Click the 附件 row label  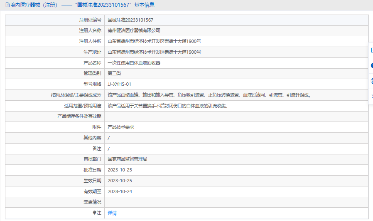(97, 127)
